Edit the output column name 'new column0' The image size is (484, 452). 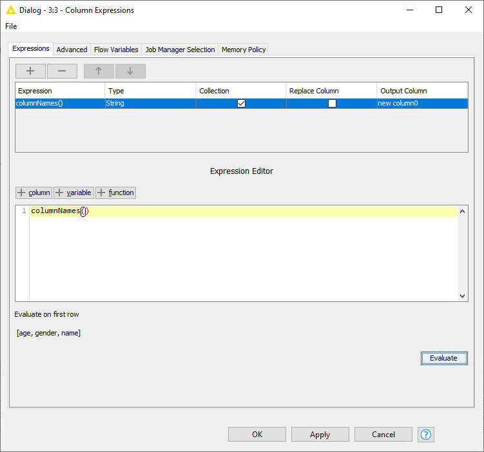coord(422,103)
